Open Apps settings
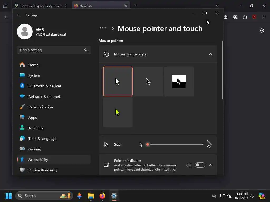Screen dimensions: 270x202 click(54, 118)
